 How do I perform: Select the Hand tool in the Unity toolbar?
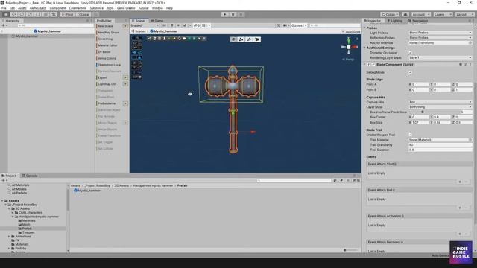coord(6,14)
